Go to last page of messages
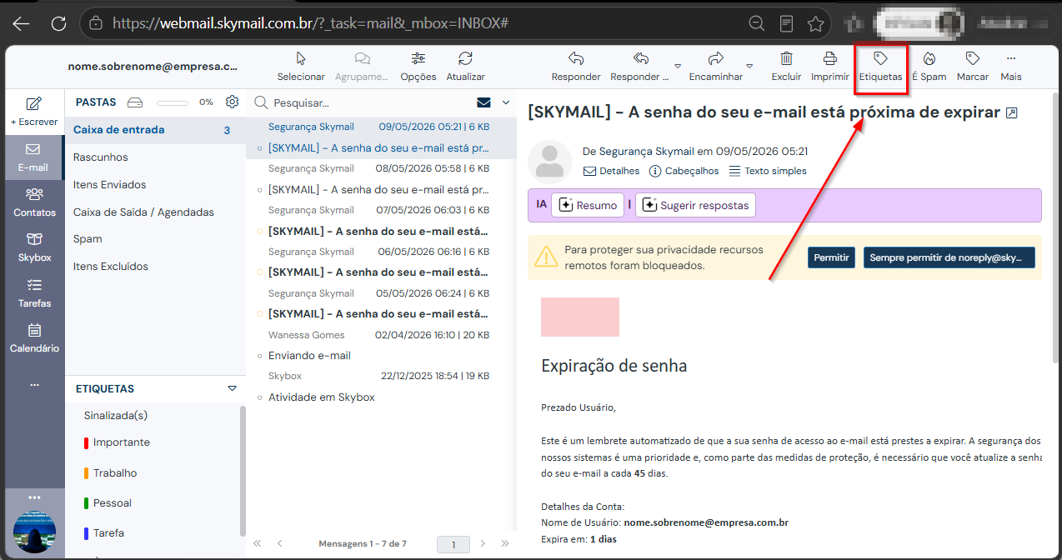This screenshot has height=560, width=1062. 504,543
